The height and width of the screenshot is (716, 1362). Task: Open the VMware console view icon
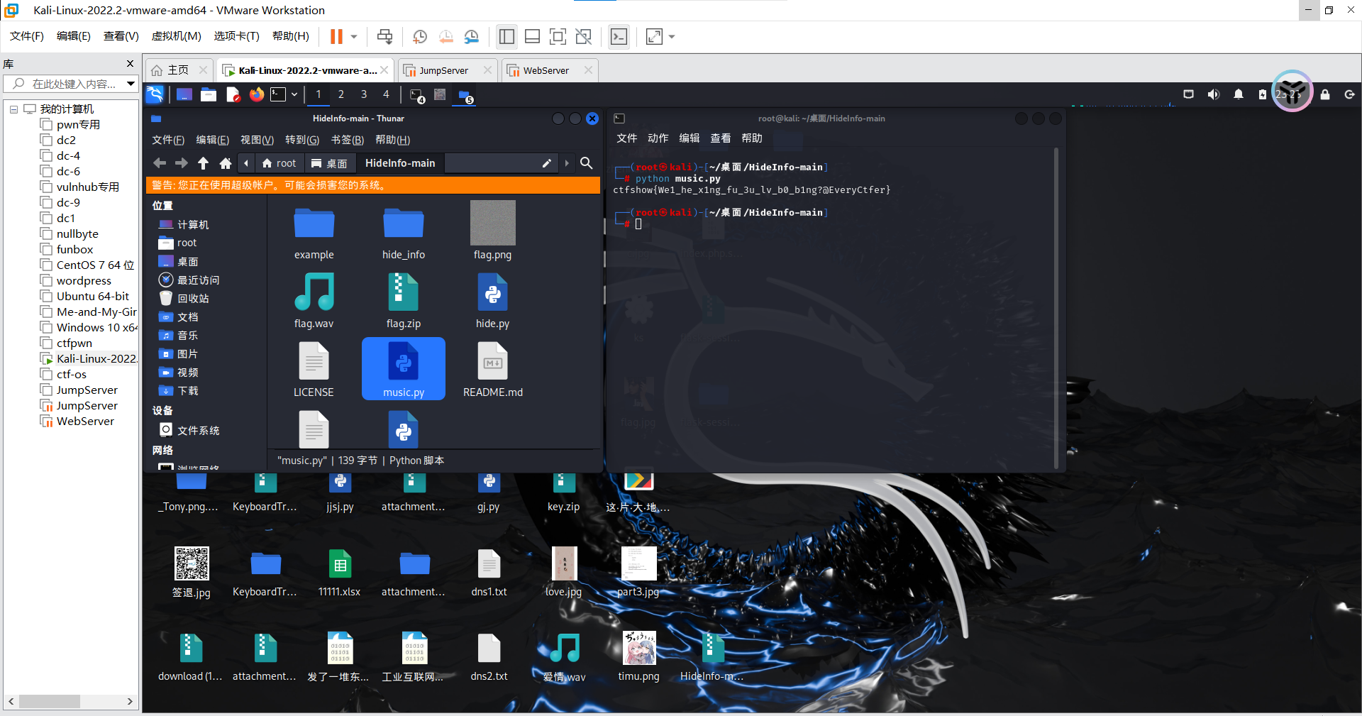click(619, 36)
